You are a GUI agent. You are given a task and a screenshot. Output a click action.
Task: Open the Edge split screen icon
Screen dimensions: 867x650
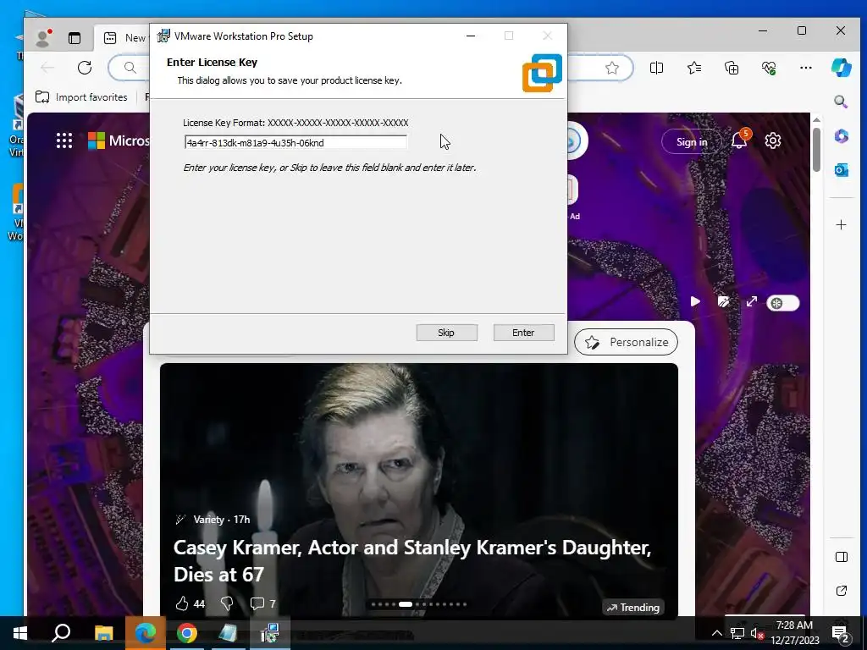656,68
